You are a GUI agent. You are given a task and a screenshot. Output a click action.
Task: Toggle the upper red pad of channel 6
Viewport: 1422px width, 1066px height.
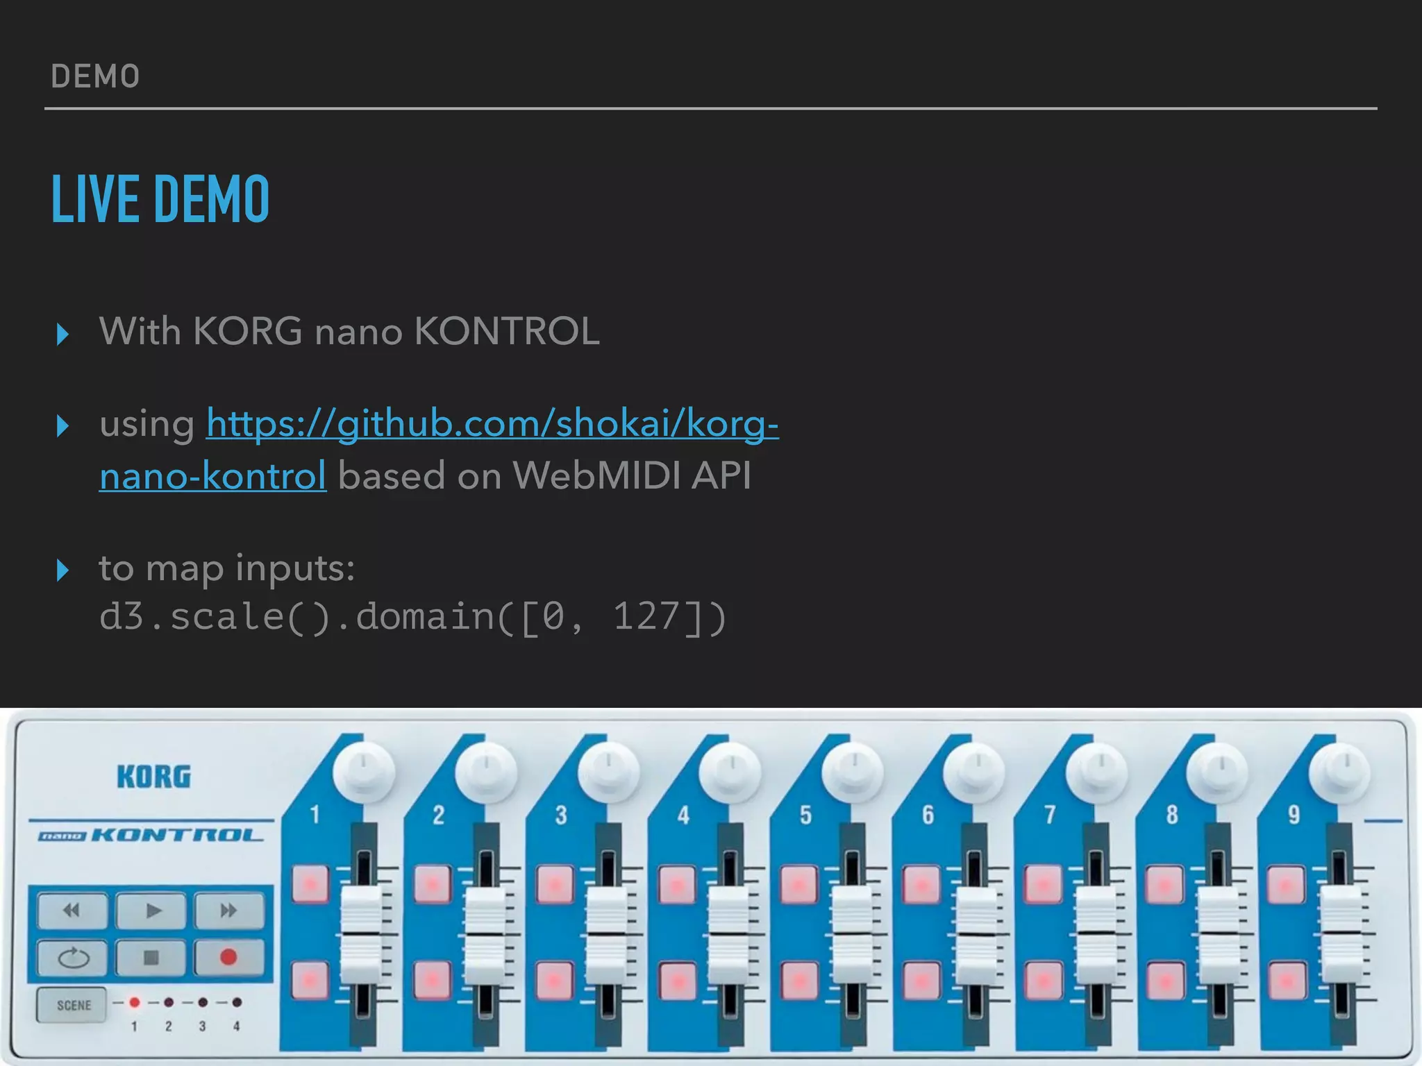921,884
